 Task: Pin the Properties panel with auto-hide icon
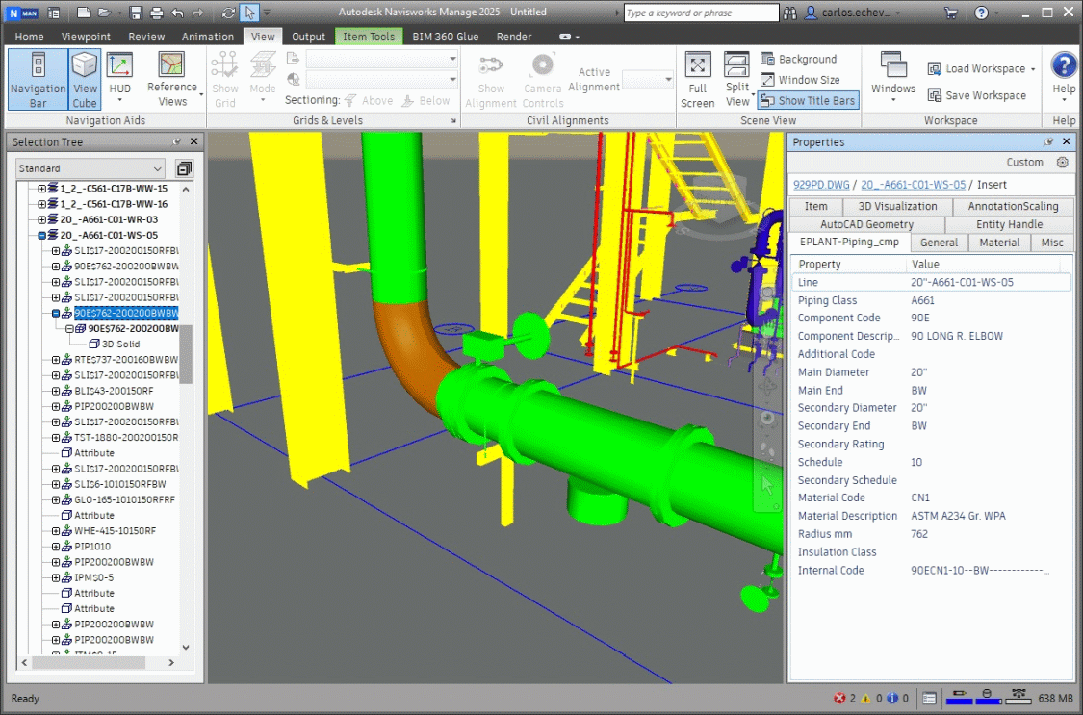click(1048, 141)
